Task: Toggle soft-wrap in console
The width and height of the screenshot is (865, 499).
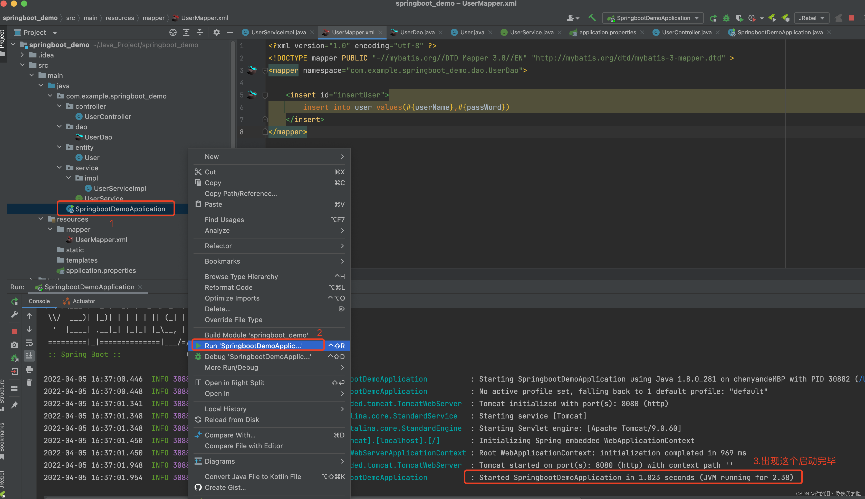Action: (x=30, y=343)
